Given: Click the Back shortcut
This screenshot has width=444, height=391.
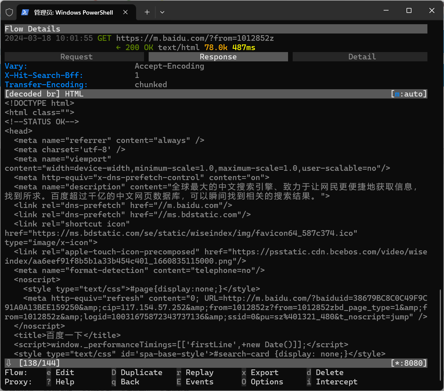Looking at the screenshot, I should click(x=125, y=382).
